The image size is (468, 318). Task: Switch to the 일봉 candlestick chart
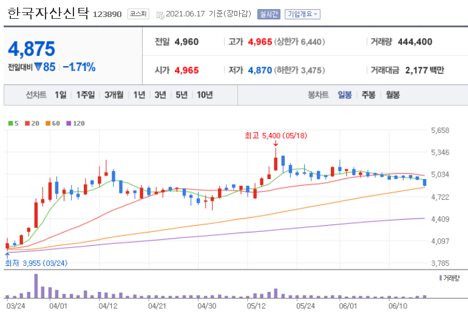[345, 95]
